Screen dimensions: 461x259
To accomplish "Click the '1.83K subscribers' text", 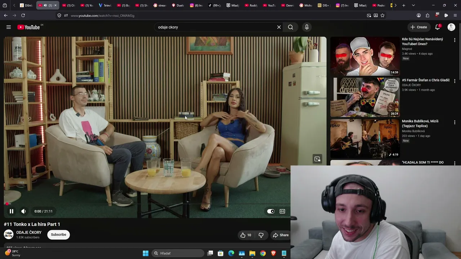I will 28,237.
